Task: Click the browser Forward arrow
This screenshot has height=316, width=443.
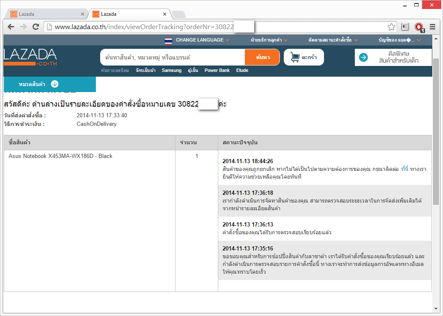Action: (23, 27)
